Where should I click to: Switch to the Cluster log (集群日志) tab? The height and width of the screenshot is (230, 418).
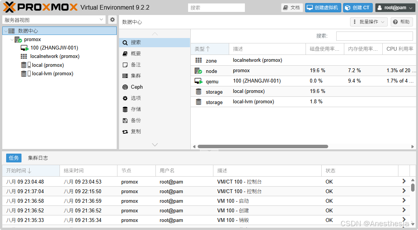coord(38,158)
